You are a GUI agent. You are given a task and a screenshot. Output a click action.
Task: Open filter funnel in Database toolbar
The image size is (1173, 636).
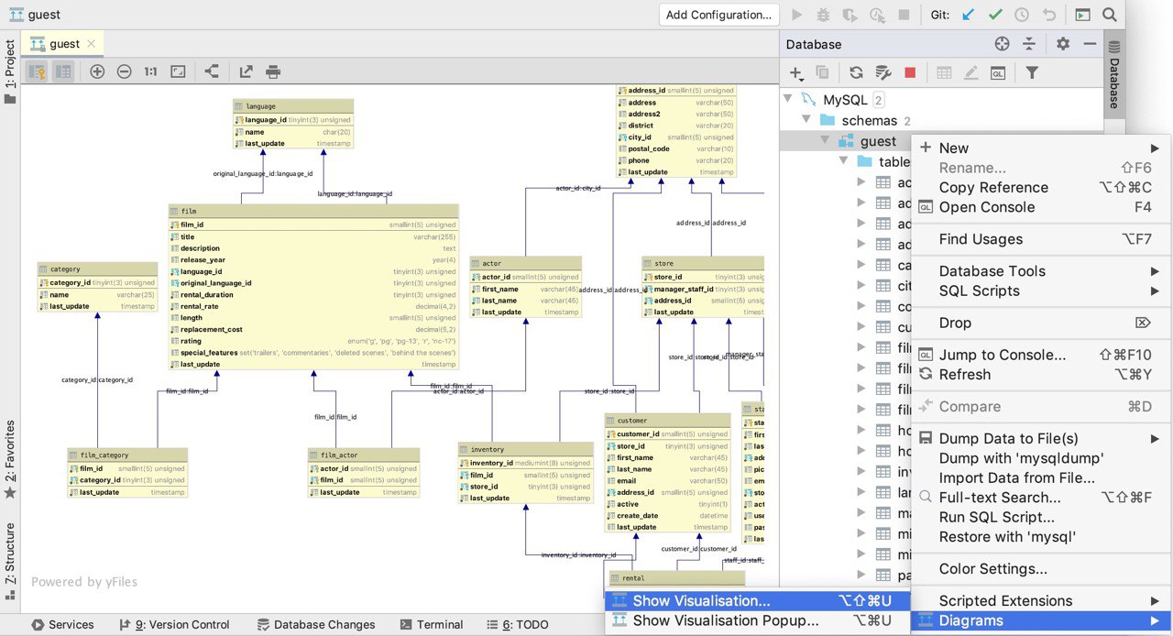(x=1032, y=72)
